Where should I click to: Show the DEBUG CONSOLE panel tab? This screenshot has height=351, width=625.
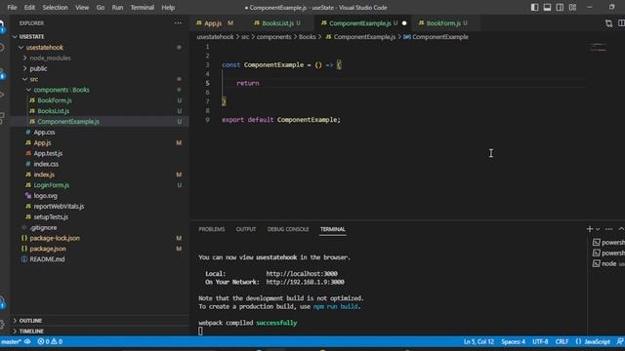[288, 229]
